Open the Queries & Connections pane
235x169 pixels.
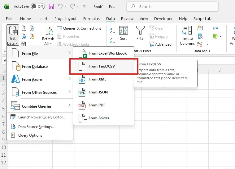[x=79, y=28]
